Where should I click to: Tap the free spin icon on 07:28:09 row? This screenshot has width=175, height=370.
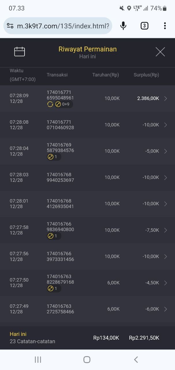click(x=50, y=104)
